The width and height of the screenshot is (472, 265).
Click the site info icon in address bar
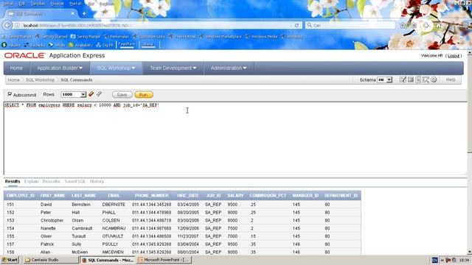tap(18, 26)
